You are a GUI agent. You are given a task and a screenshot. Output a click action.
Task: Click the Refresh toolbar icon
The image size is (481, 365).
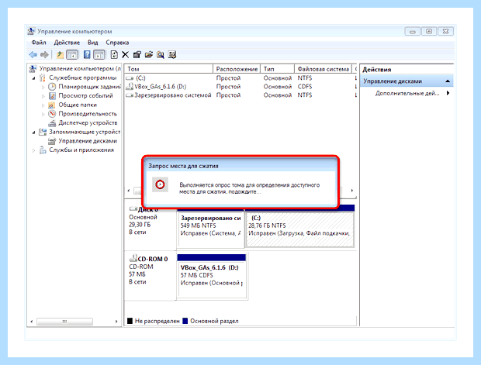114,55
